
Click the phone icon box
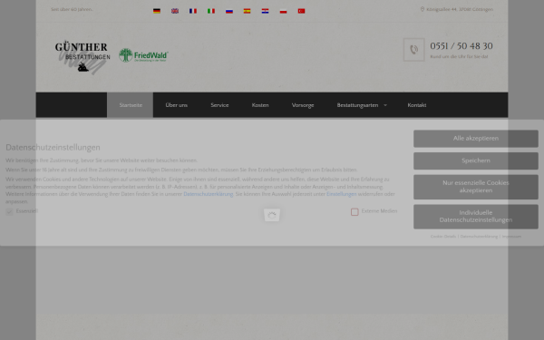pos(414,50)
